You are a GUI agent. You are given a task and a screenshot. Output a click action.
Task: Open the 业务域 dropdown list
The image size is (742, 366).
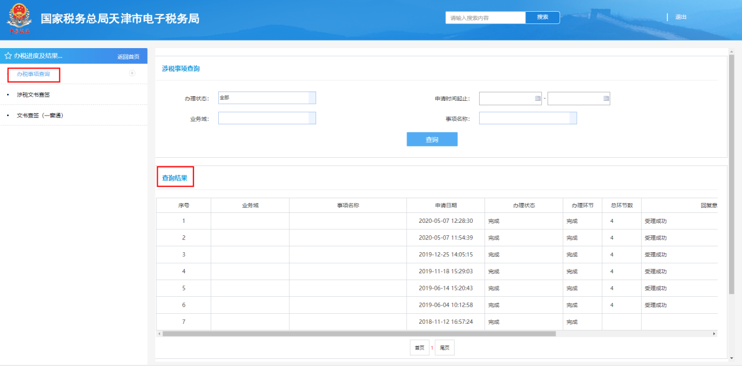click(311, 118)
